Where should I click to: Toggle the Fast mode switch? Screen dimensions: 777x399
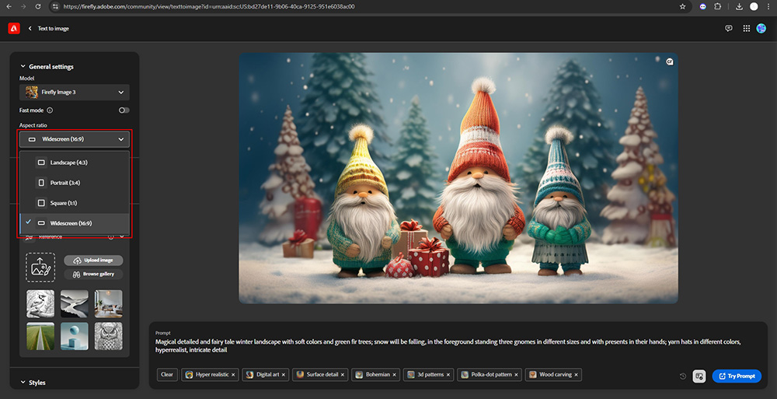click(124, 110)
